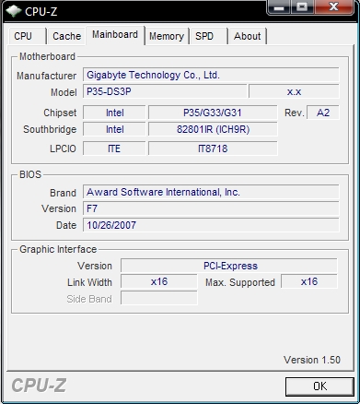Screen dimensions: 360x404
Task: Click the CPU-Z title bar icon
Action: point(14,11)
